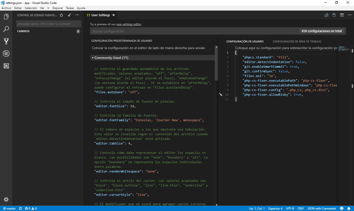Click the 459 configuraciones en total badge
Screen dimensions: 354x211
322,31
